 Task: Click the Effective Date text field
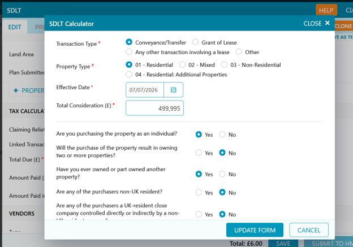145,90
